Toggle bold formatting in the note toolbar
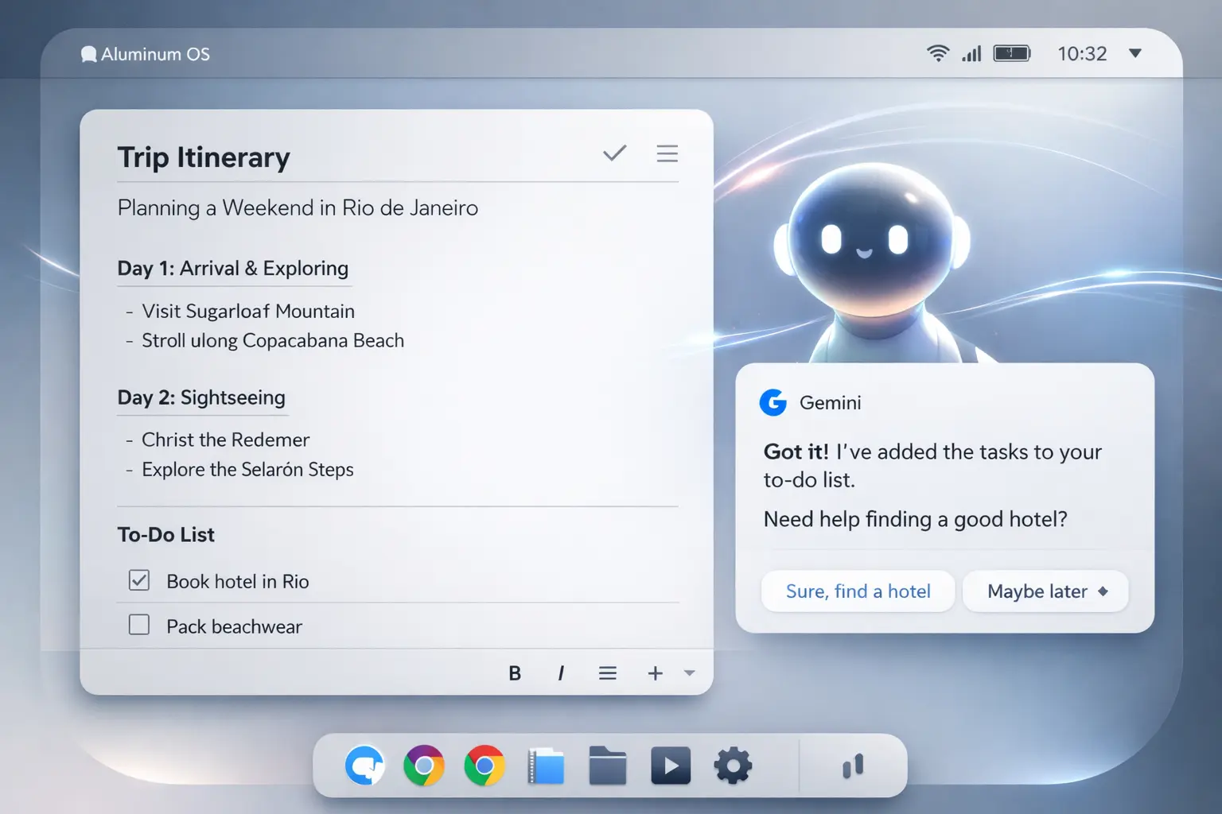 coord(515,673)
